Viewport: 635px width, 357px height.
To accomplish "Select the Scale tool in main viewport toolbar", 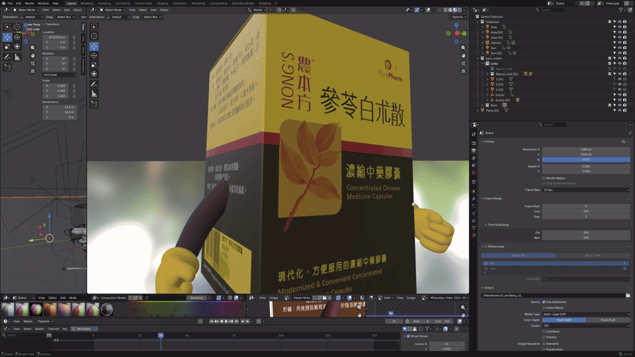I will click(94, 65).
